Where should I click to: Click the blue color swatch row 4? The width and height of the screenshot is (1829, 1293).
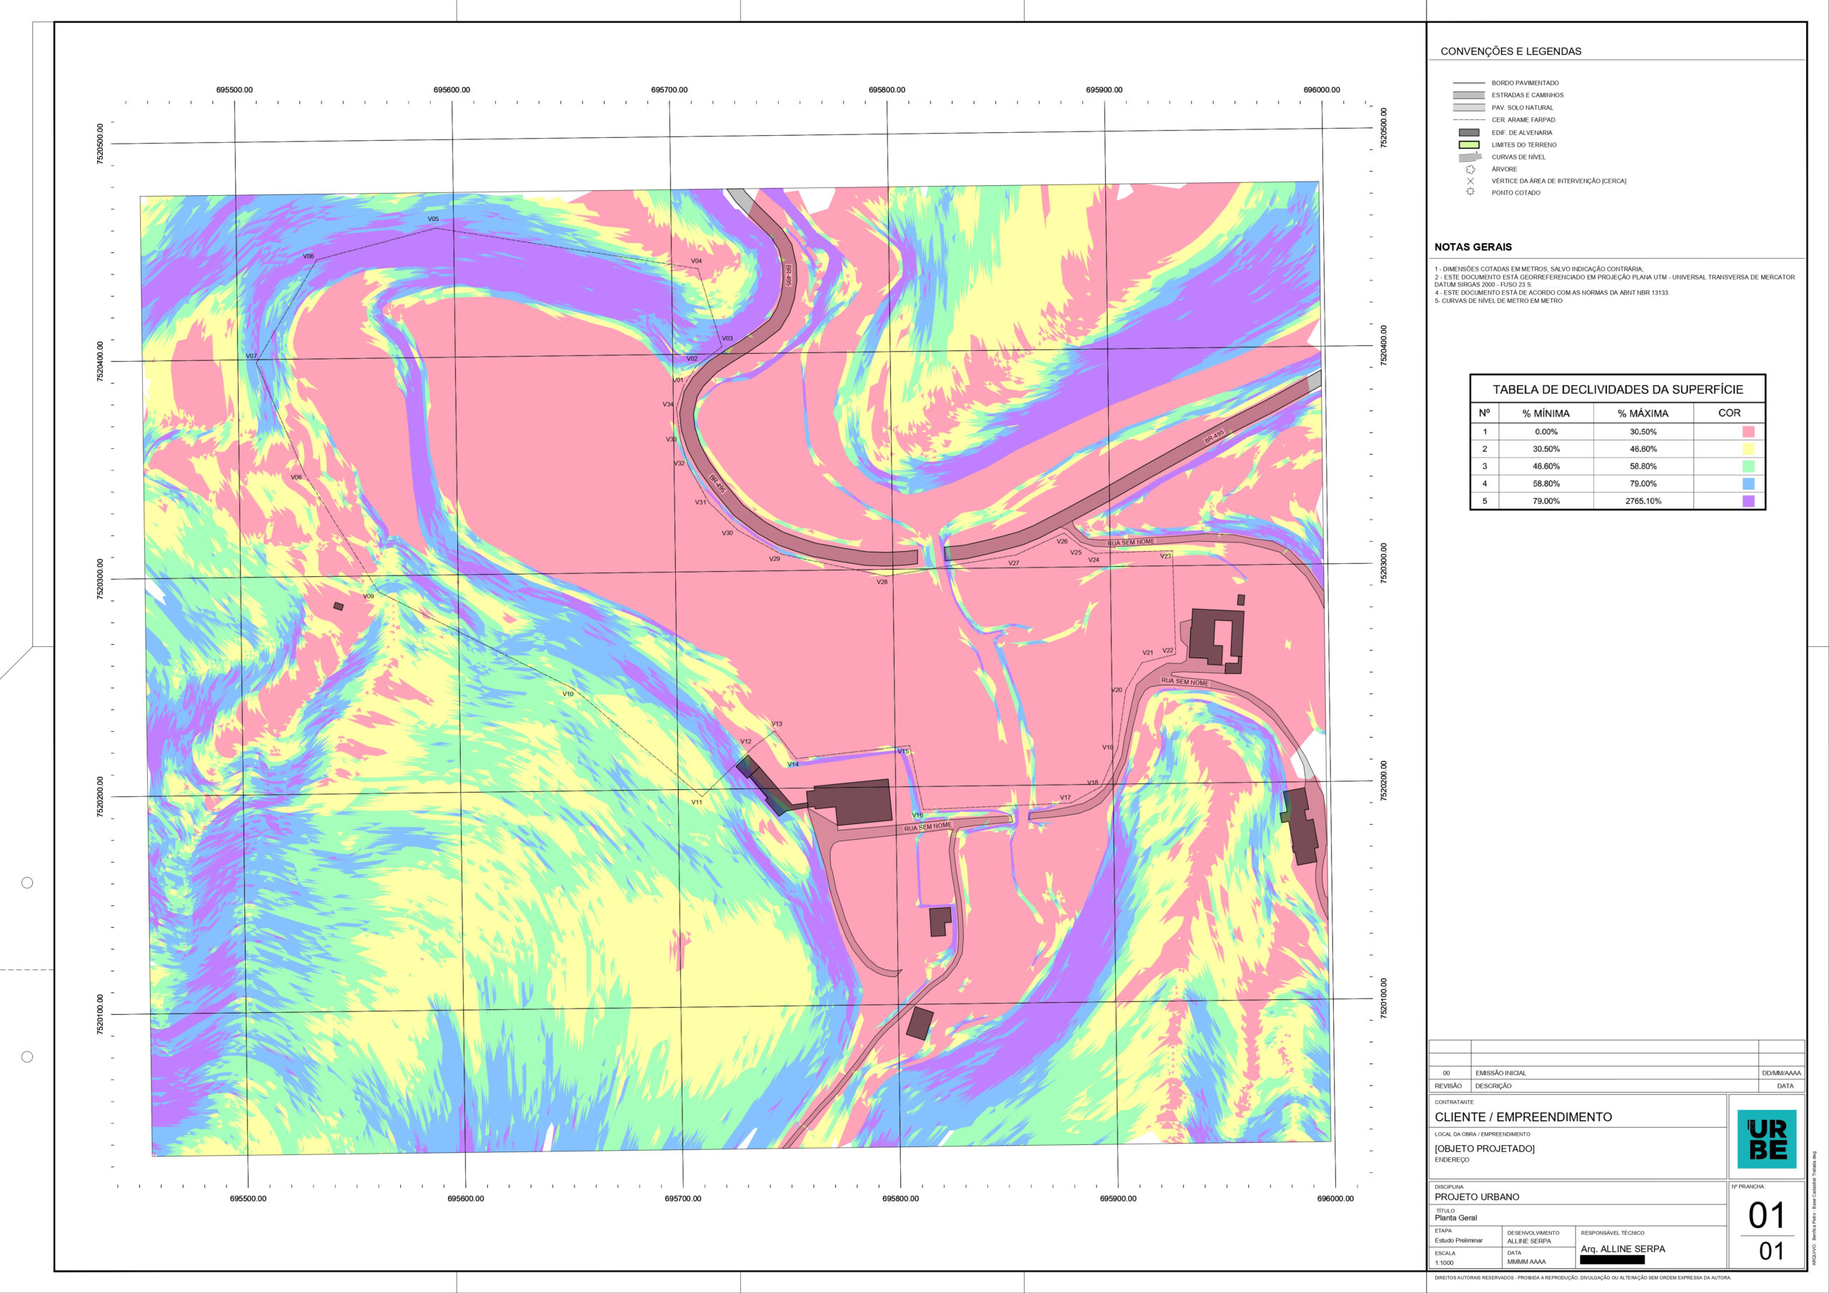[1748, 484]
